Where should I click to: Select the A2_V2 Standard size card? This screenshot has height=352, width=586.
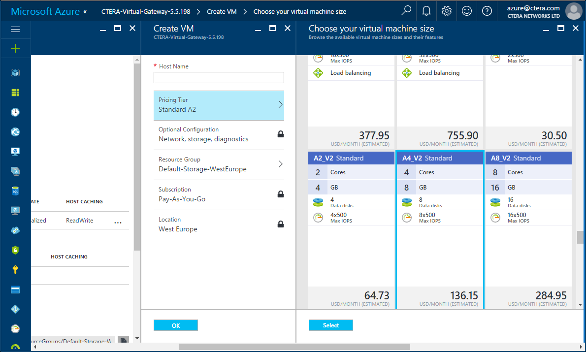[x=351, y=230]
